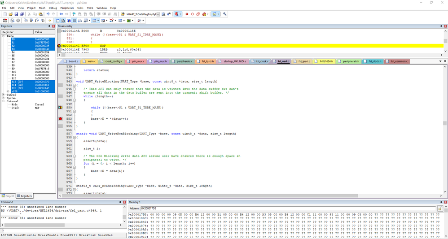Click the New file icon
The image size is (448, 239).
point(5,14)
